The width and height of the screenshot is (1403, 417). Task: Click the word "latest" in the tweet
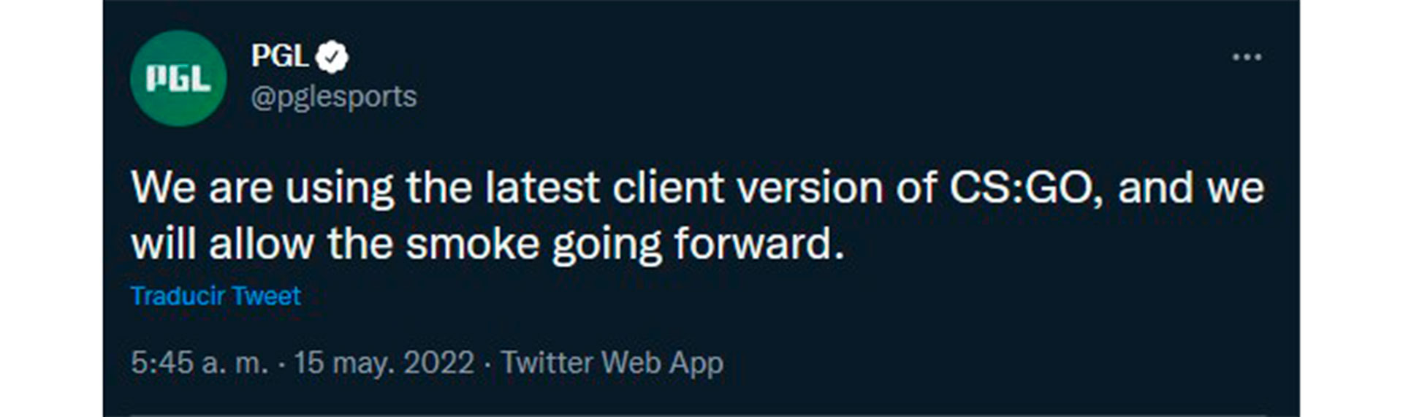[x=542, y=188]
